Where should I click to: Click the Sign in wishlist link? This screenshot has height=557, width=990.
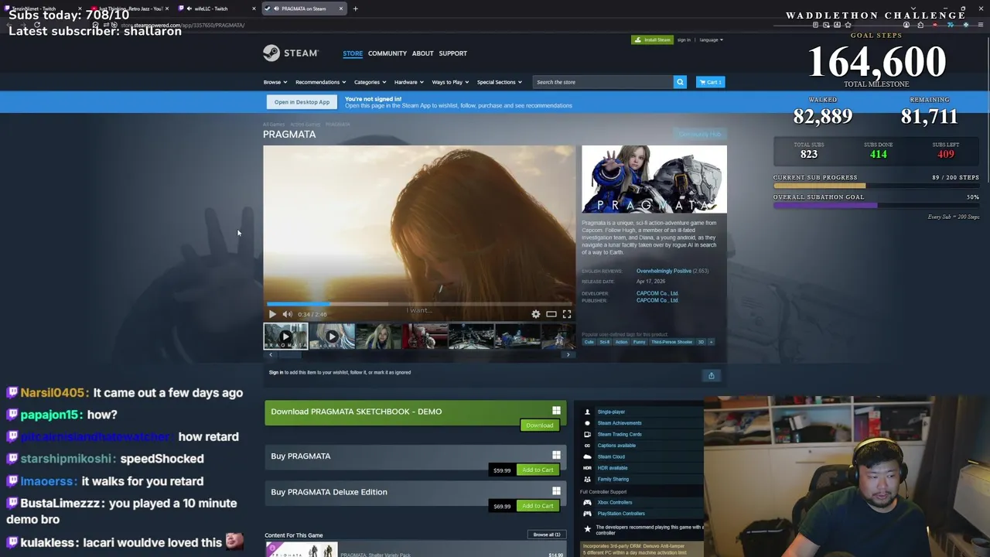pyautogui.click(x=276, y=372)
